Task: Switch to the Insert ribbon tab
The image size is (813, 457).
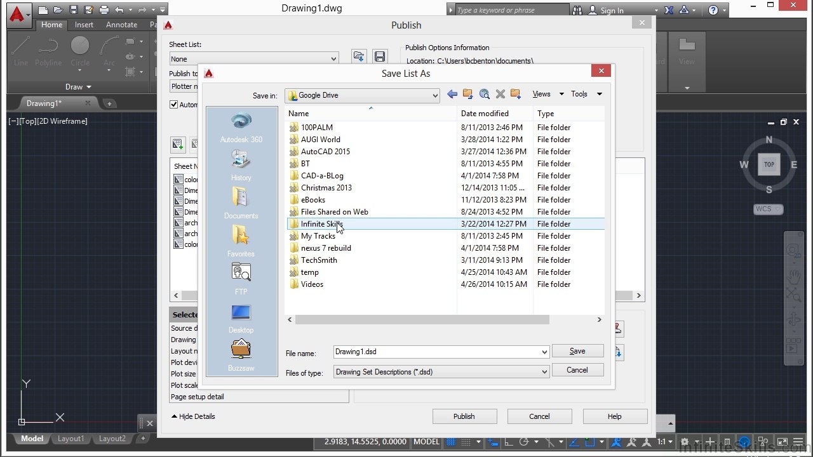Action: pyautogui.click(x=84, y=25)
